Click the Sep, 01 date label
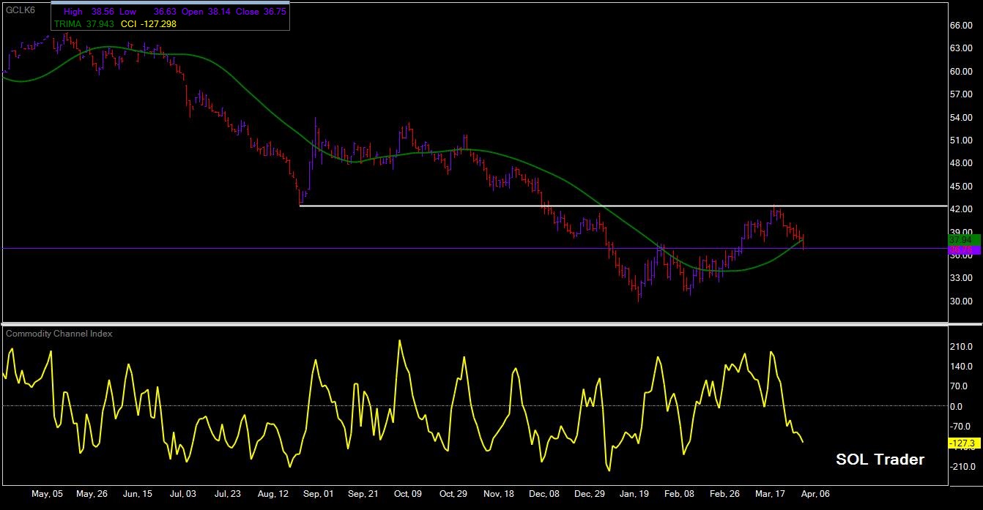 point(317,495)
